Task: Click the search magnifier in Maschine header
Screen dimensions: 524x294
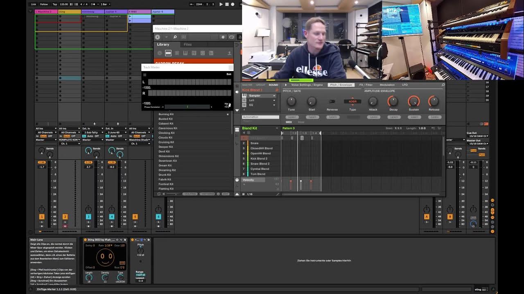Action: [x=175, y=37]
